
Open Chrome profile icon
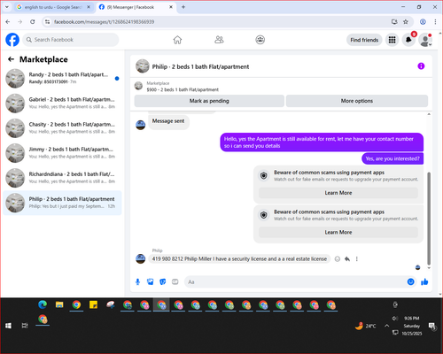(423, 22)
